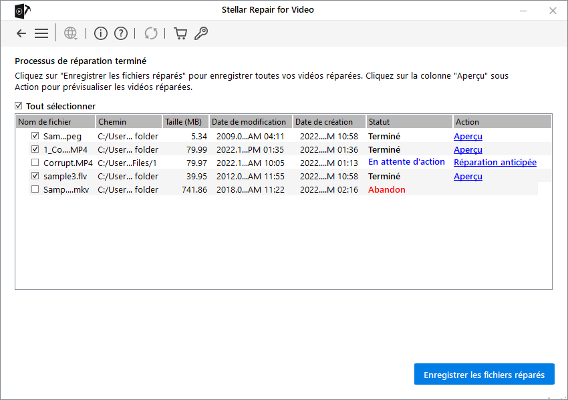Click the 'En attente d'action' status
The image size is (568, 400).
pyautogui.click(x=406, y=162)
